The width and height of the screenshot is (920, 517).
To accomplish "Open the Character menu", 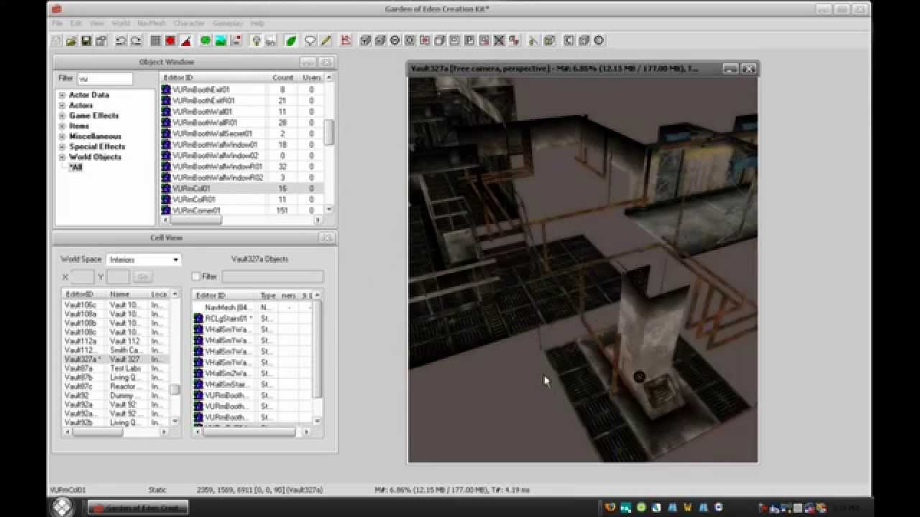I will (189, 24).
